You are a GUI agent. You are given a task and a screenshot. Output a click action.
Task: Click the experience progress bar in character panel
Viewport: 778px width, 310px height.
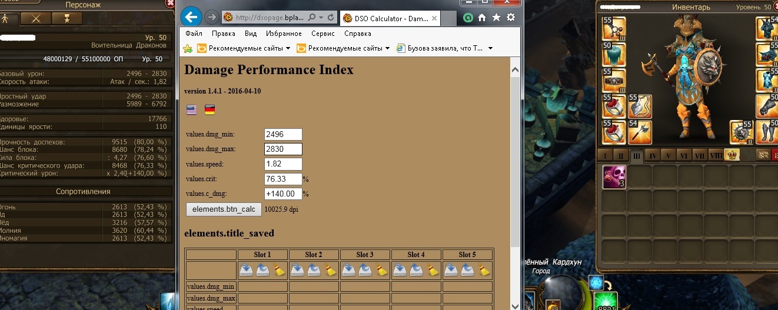pos(85,59)
